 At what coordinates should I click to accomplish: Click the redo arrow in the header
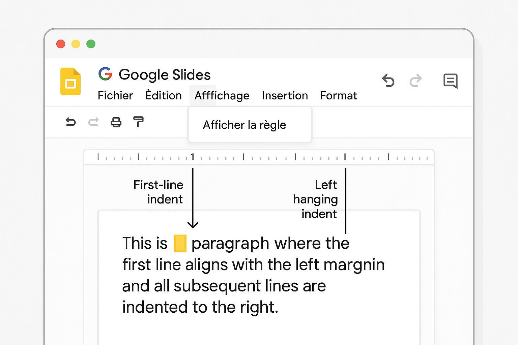pyautogui.click(x=415, y=81)
